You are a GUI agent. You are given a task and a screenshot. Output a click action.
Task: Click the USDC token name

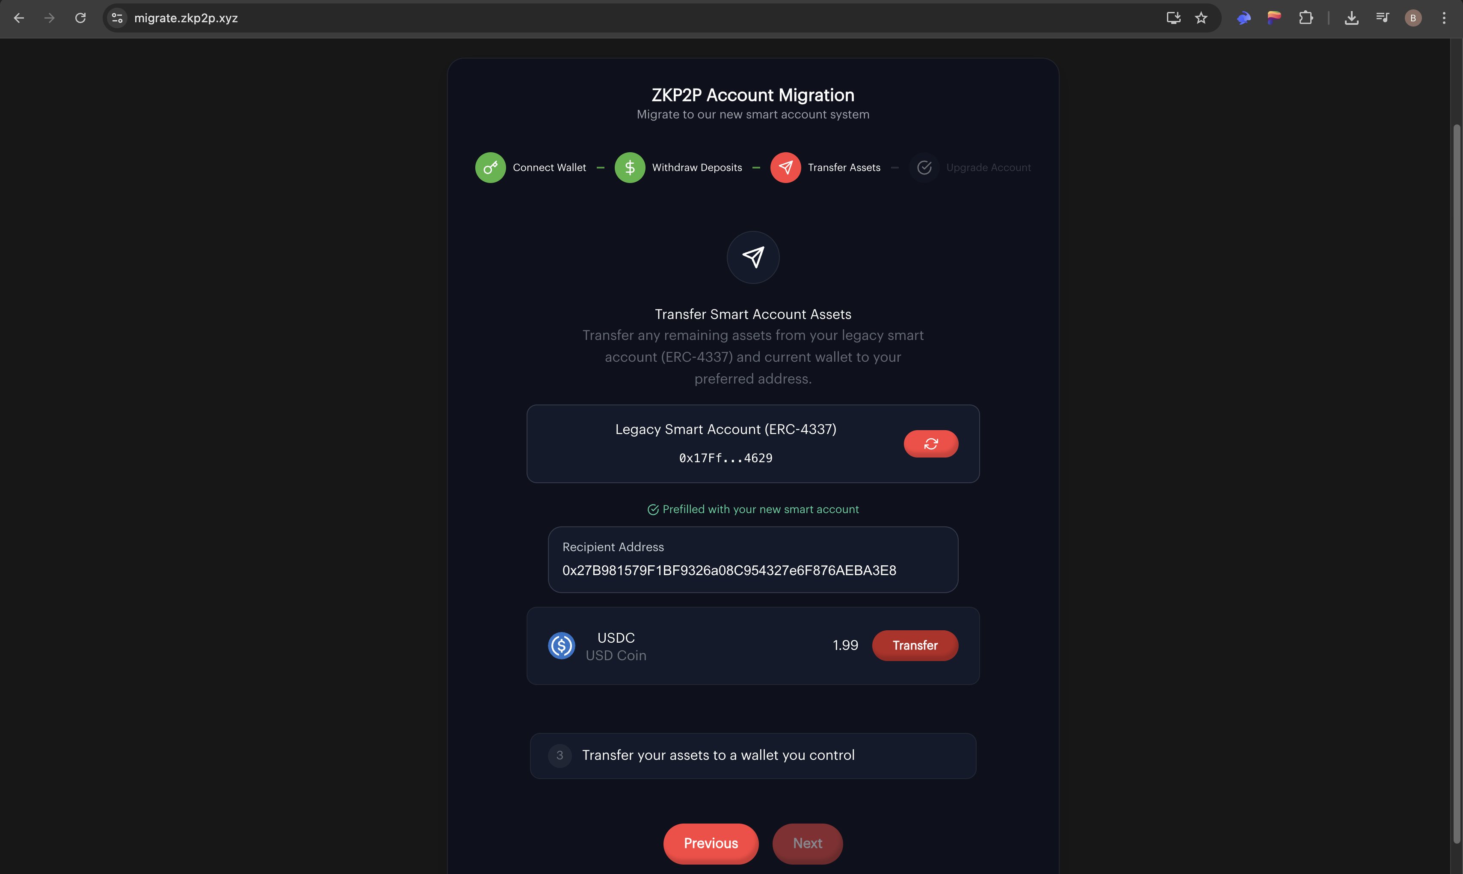tap(616, 638)
